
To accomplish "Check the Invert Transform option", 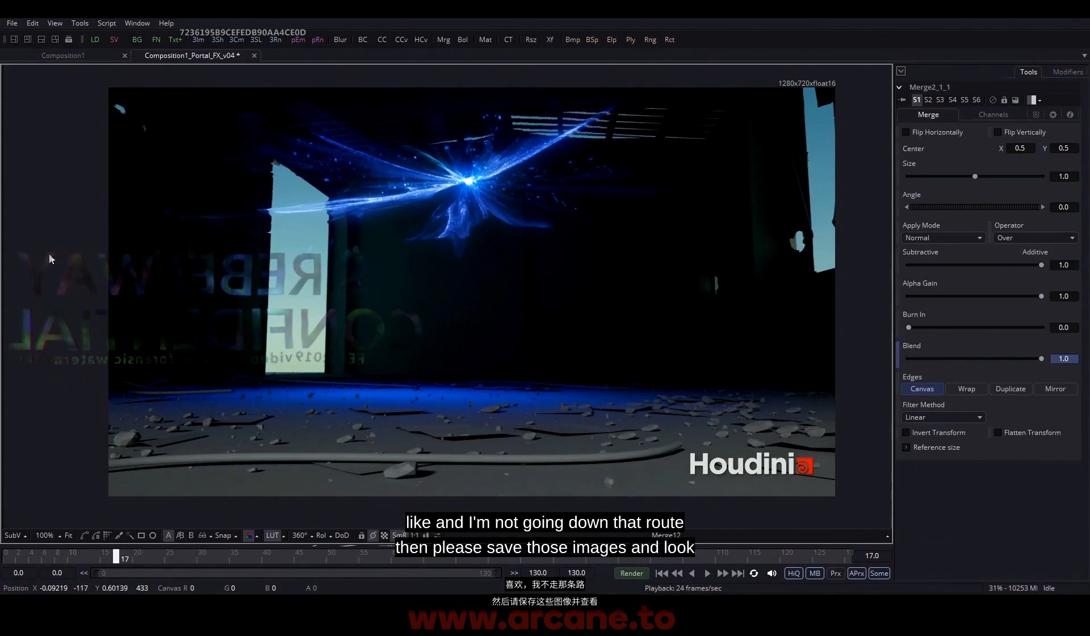I will pyautogui.click(x=906, y=433).
